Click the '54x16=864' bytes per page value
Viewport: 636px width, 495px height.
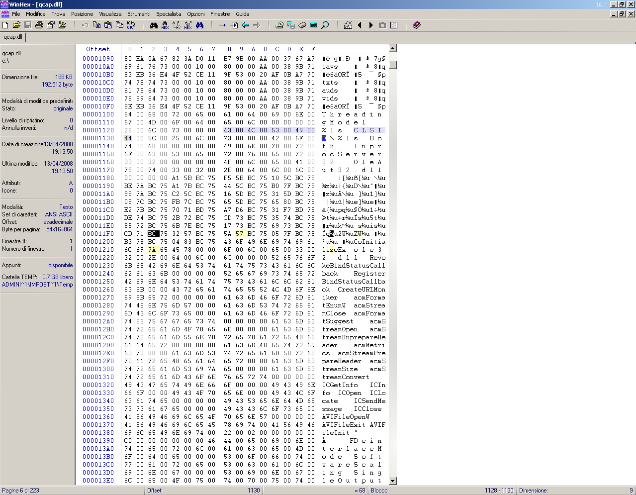pos(60,229)
